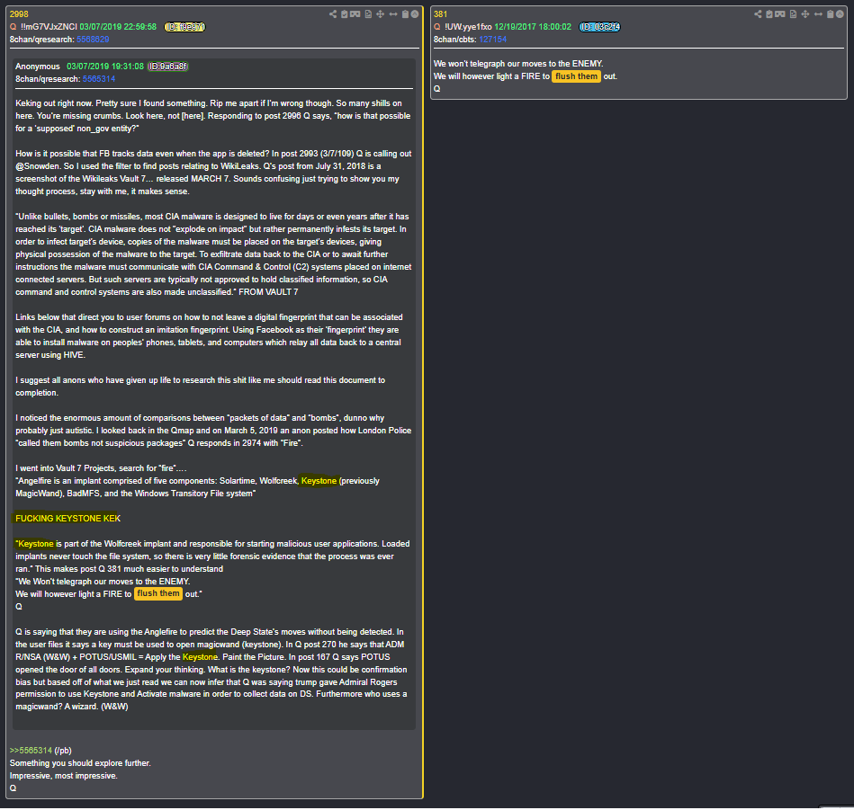Viewport: 854px width, 810px height.
Task: Click the VR goggles icon on post 2998
Action: tap(355, 14)
